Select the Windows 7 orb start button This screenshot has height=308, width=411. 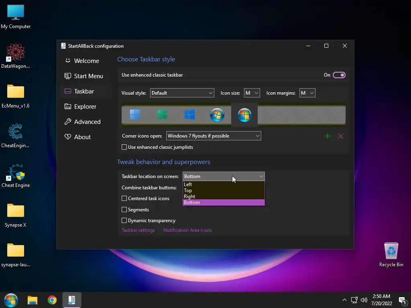click(x=217, y=114)
